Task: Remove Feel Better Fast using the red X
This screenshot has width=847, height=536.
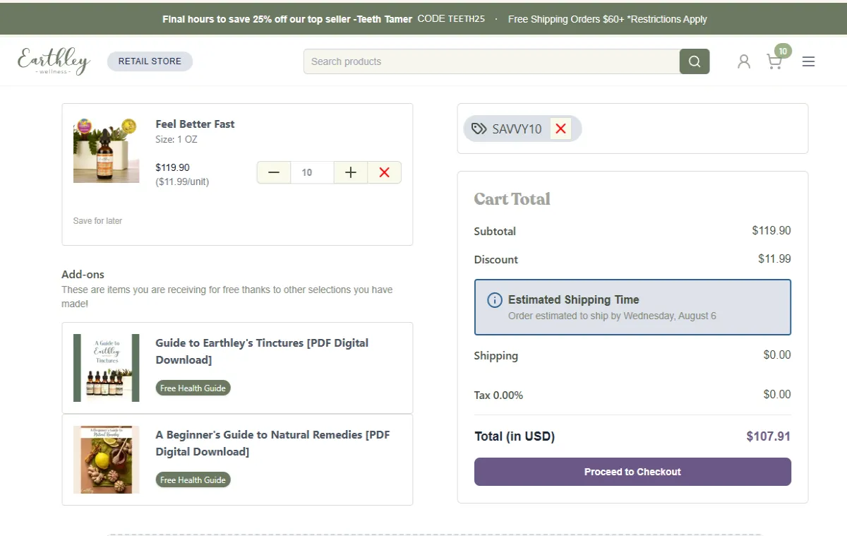Action: (384, 172)
